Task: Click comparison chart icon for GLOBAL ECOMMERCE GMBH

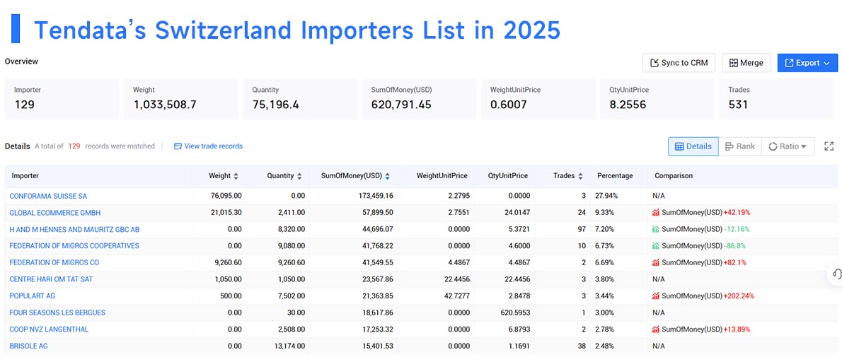Action: pos(656,212)
